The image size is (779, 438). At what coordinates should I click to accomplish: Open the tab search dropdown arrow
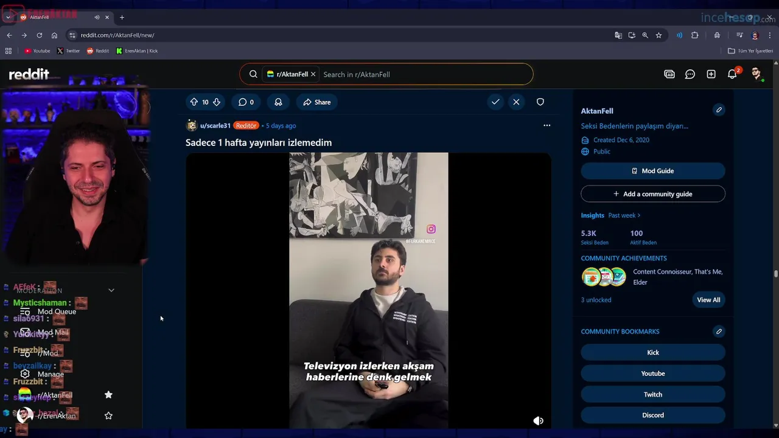click(x=8, y=17)
